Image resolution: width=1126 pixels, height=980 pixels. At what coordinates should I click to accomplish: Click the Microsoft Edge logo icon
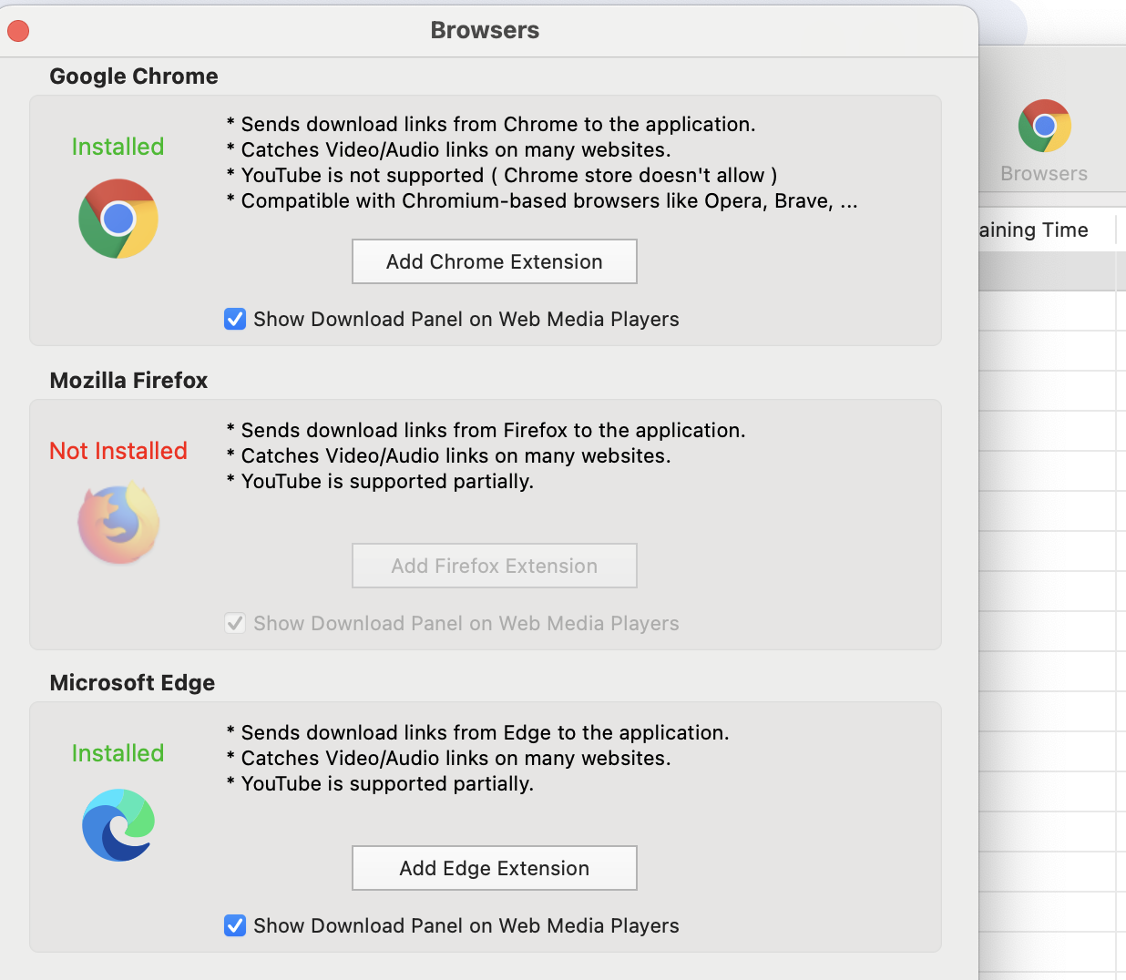click(x=118, y=825)
